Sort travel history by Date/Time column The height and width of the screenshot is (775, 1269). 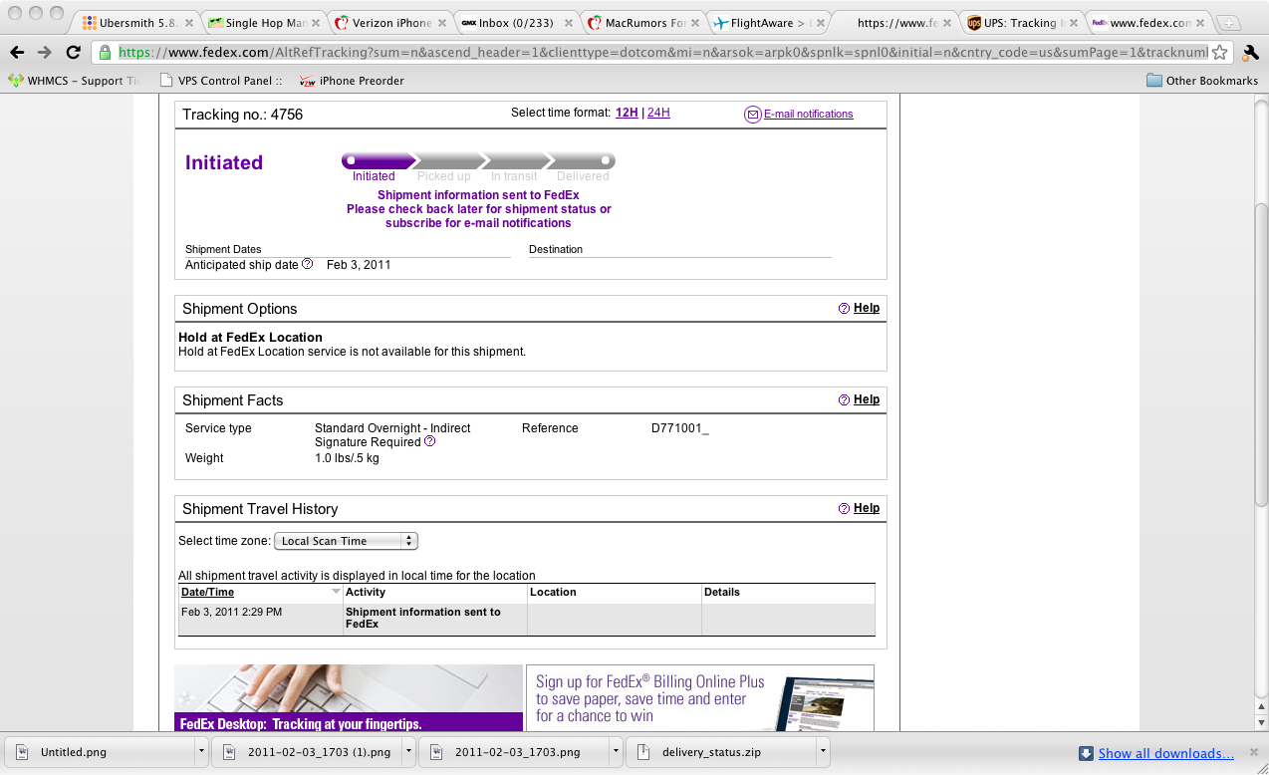pyautogui.click(x=207, y=592)
